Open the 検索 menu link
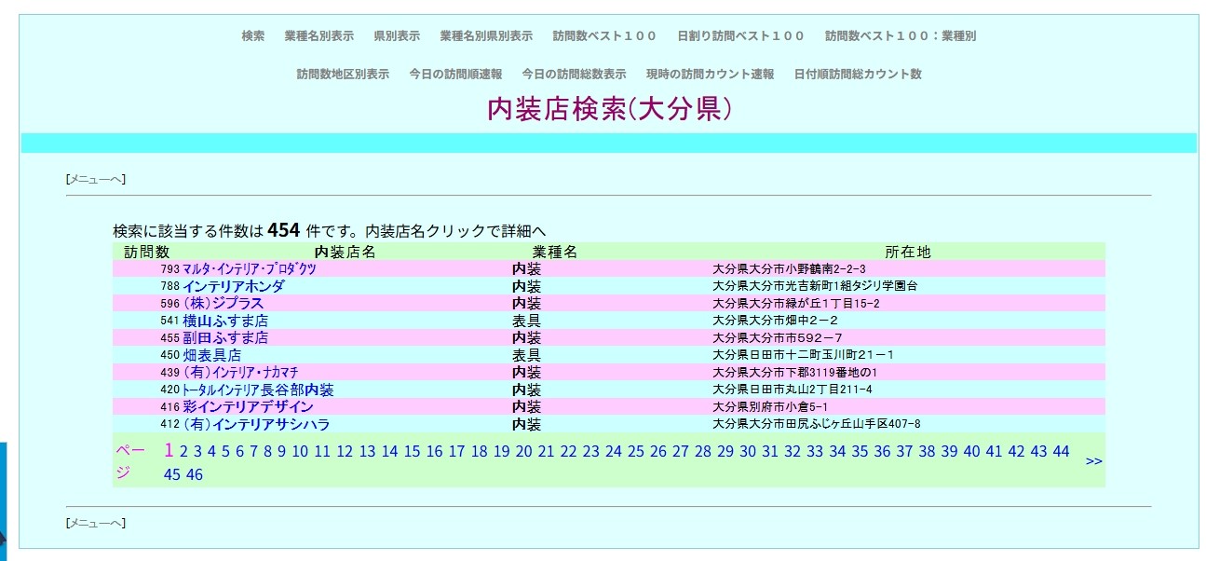 [252, 36]
